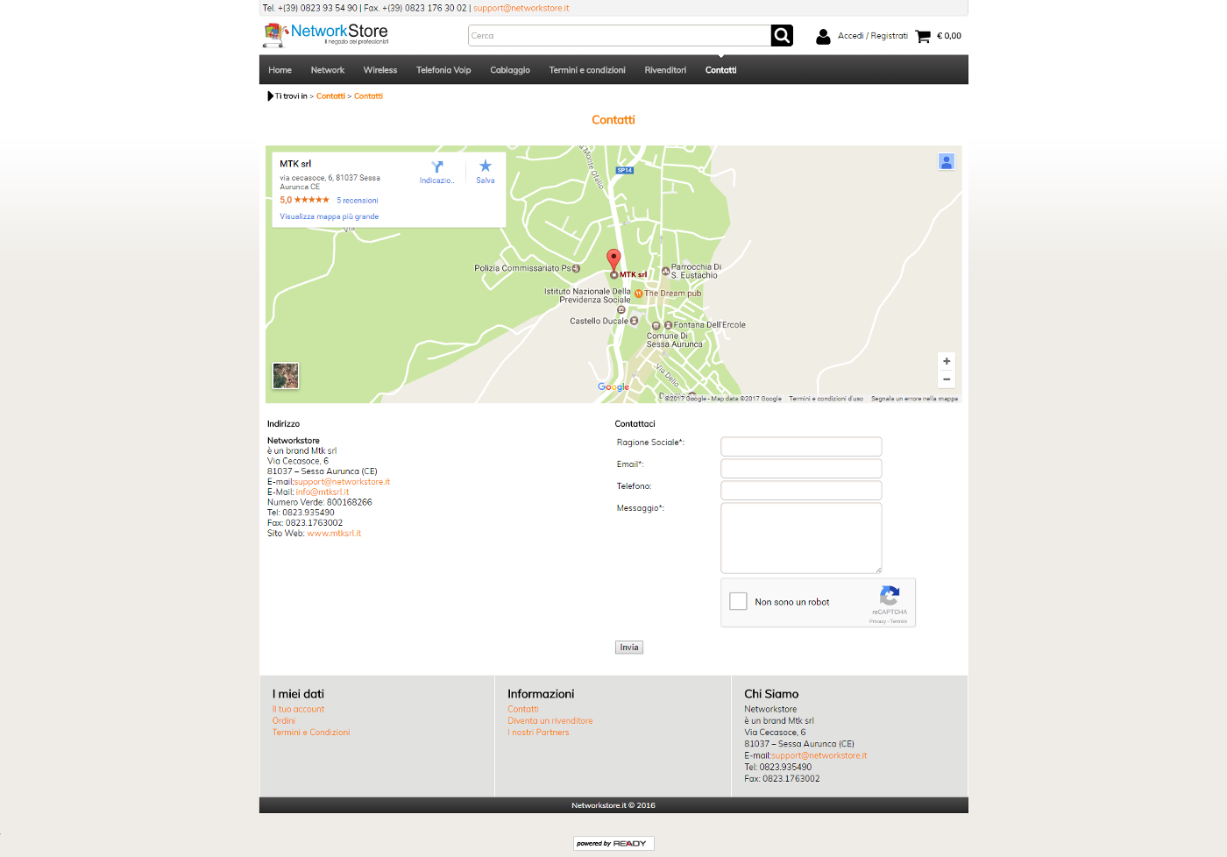
Task: Click the NetworkStore logo
Action: 326,34
